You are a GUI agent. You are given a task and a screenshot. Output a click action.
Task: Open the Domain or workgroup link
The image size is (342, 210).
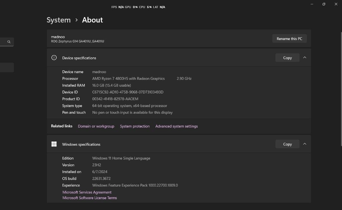(96, 126)
